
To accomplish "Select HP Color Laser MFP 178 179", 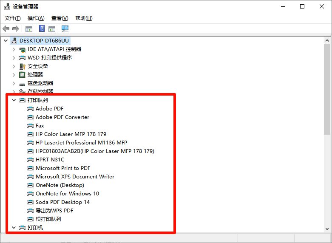I will 71,134.
